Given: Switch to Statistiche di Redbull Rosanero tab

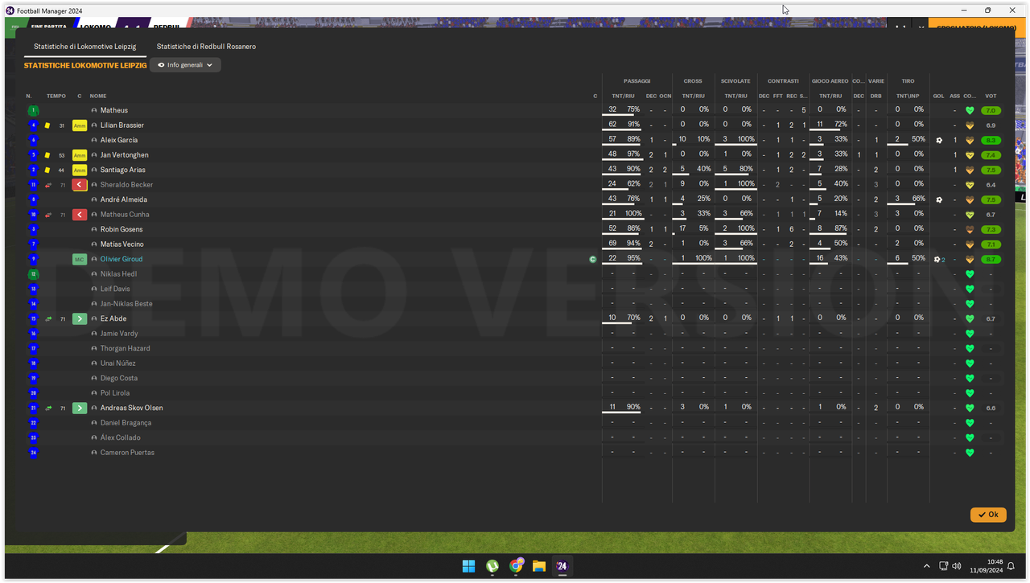Looking at the screenshot, I should coord(206,47).
